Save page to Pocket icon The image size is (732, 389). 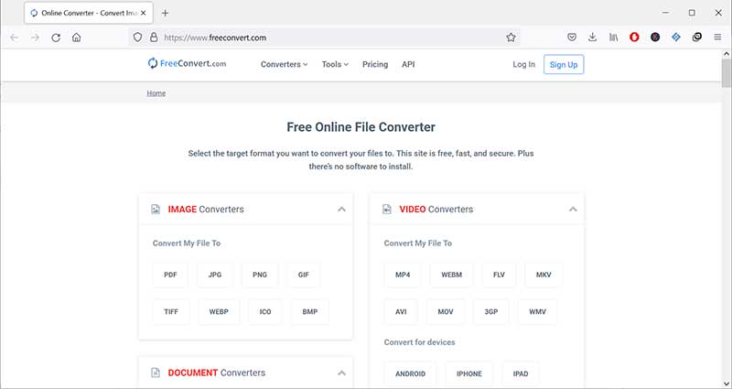tap(572, 38)
